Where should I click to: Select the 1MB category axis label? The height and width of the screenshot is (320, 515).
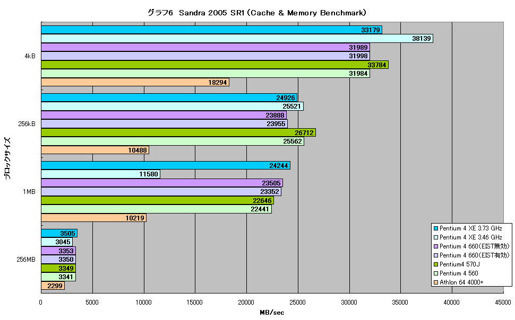click(29, 192)
